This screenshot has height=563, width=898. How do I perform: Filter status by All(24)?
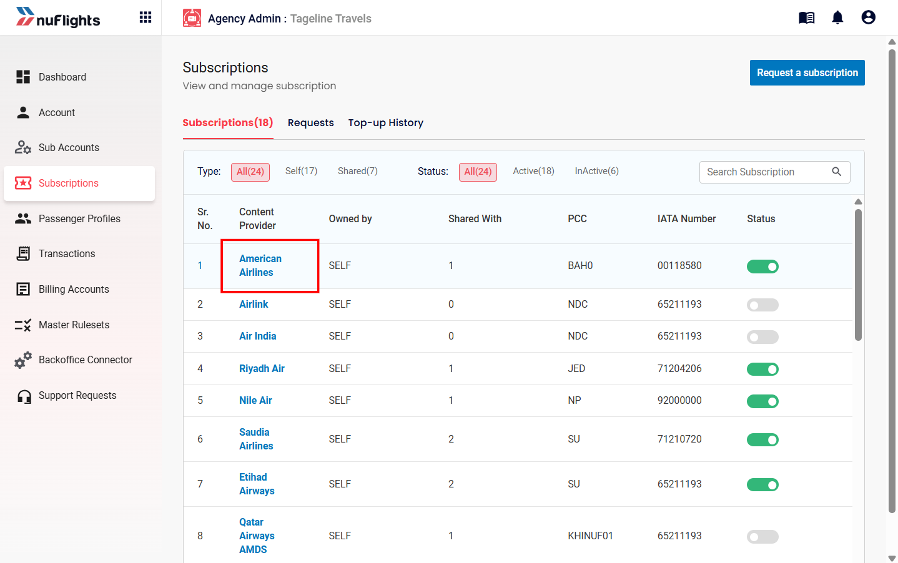478,172
